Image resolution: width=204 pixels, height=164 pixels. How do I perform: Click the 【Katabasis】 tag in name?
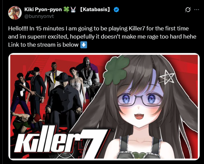click(95, 9)
